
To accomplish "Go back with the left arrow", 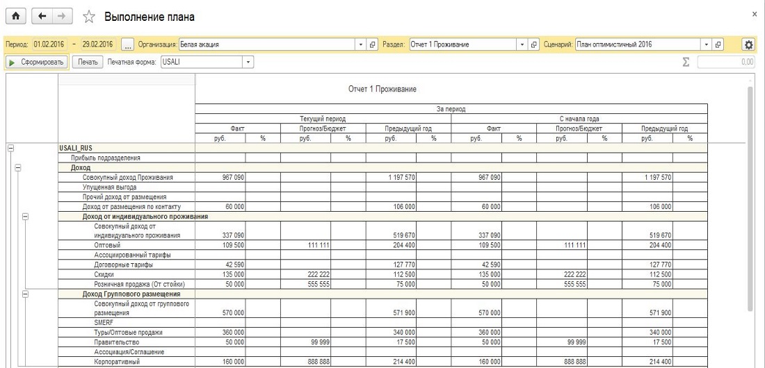I will [41, 17].
